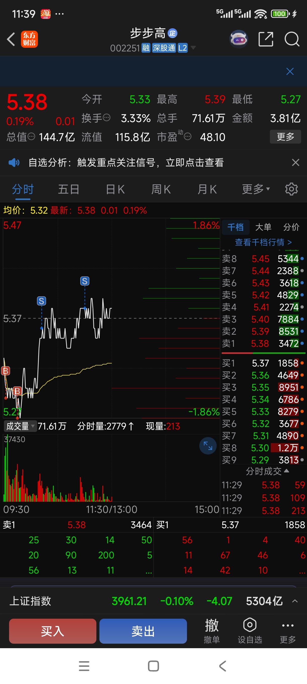
Task: Tap the 自选分析 notification text
Action: click(126, 162)
